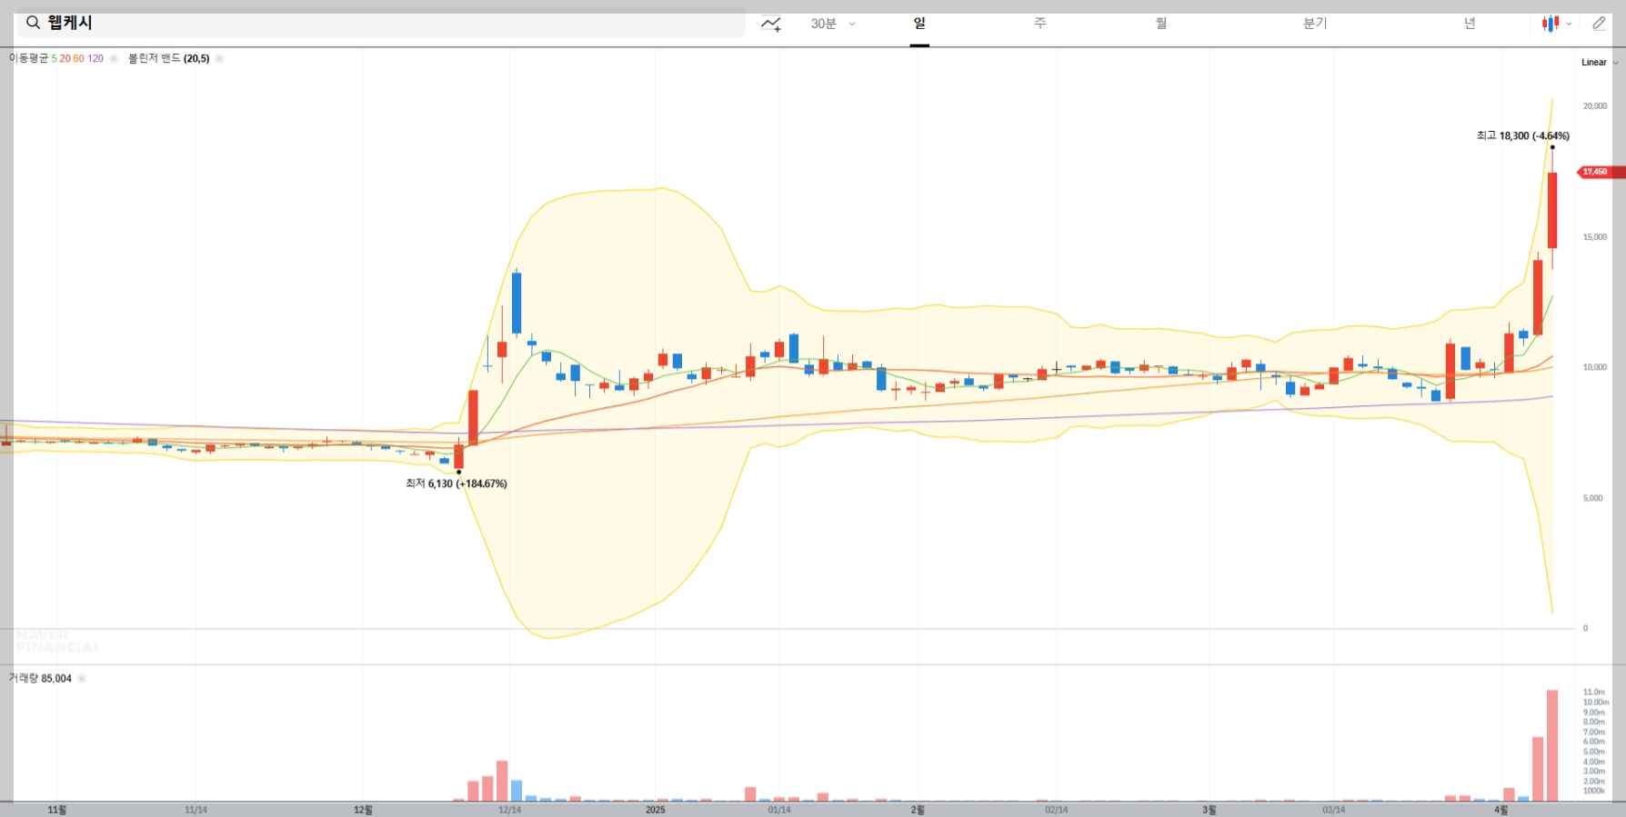The height and width of the screenshot is (817, 1626).
Task: Click the 03/14 date axis label
Action: pyautogui.click(x=1333, y=810)
